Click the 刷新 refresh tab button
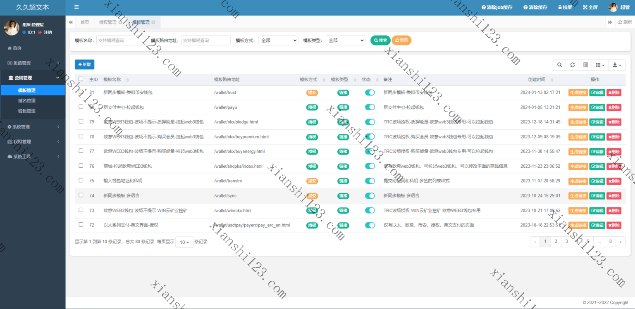This screenshot has width=635, height=309. click(x=625, y=22)
